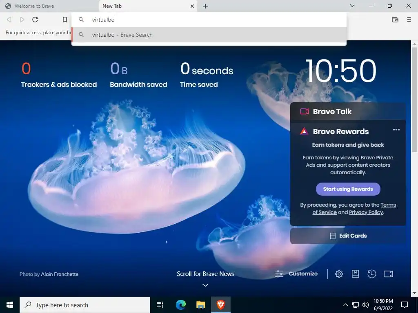This screenshot has height=313, width=418.
Task: Click the Time saved stat
Action: click(207, 75)
